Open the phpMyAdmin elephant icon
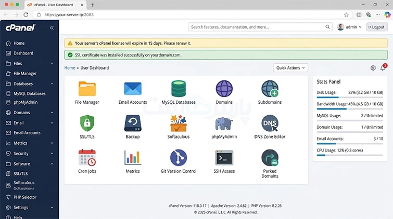Image resolution: width=393 pixels, height=219 pixels. [224, 124]
